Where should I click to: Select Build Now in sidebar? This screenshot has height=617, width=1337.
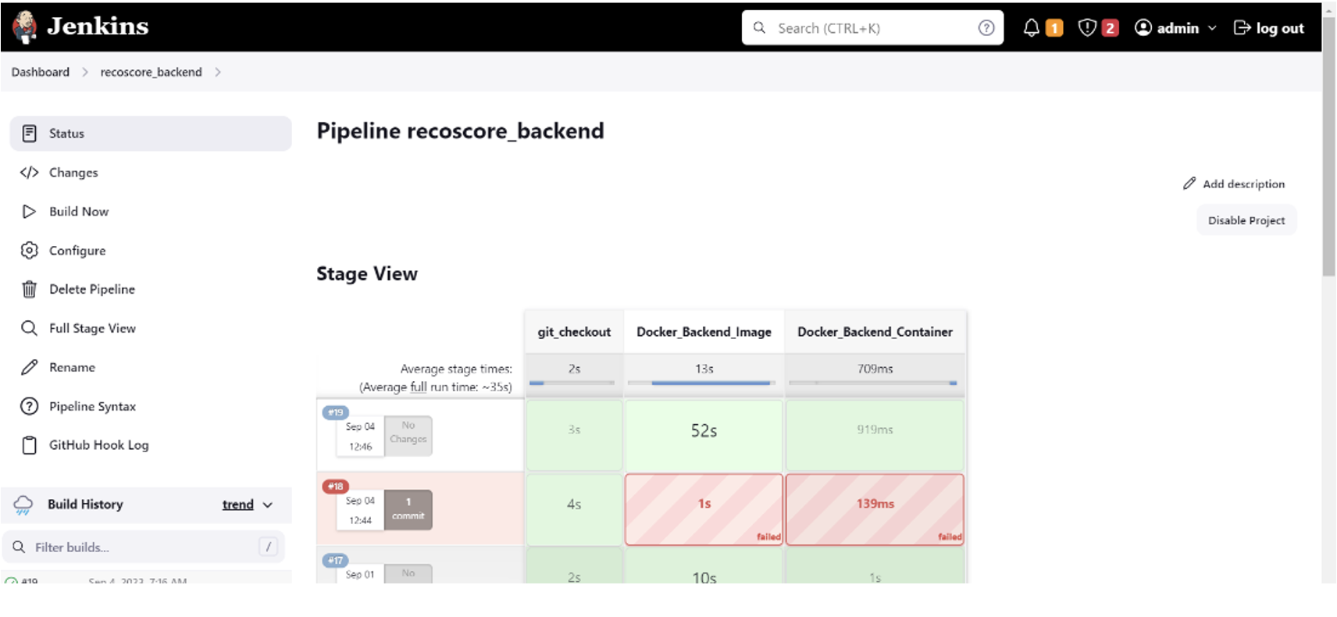point(151,212)
